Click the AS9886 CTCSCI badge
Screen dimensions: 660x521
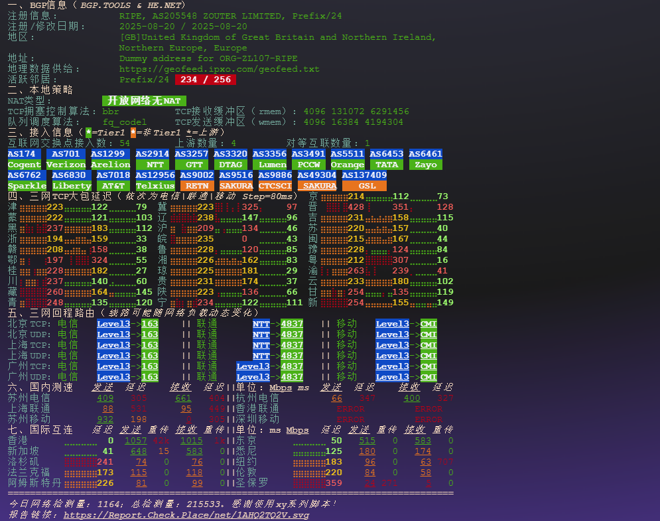pos(275,181)
